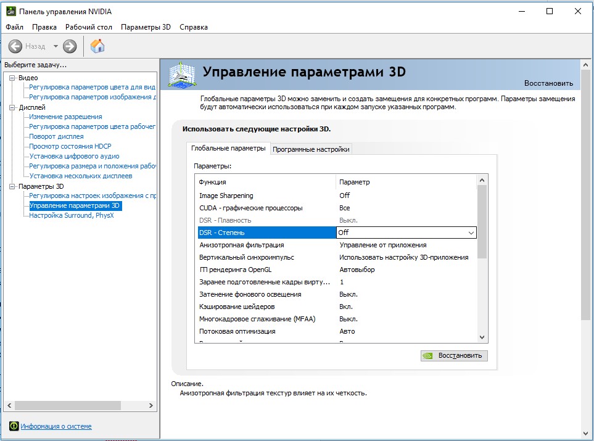The width and height of the screenshot is (594, 441).
Task: Click task tree scroll-left arrow
Action: coord(9,405)
